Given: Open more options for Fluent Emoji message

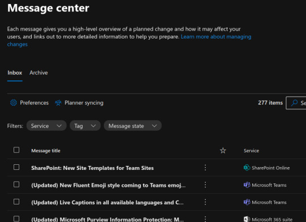Looking at the screenshot, I should coord(205,185).
